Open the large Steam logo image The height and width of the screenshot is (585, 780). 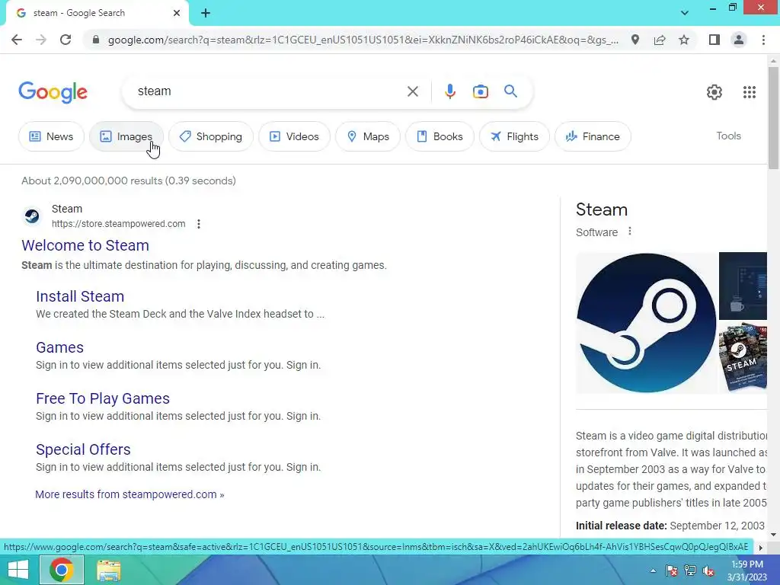[x=646, y=323]
